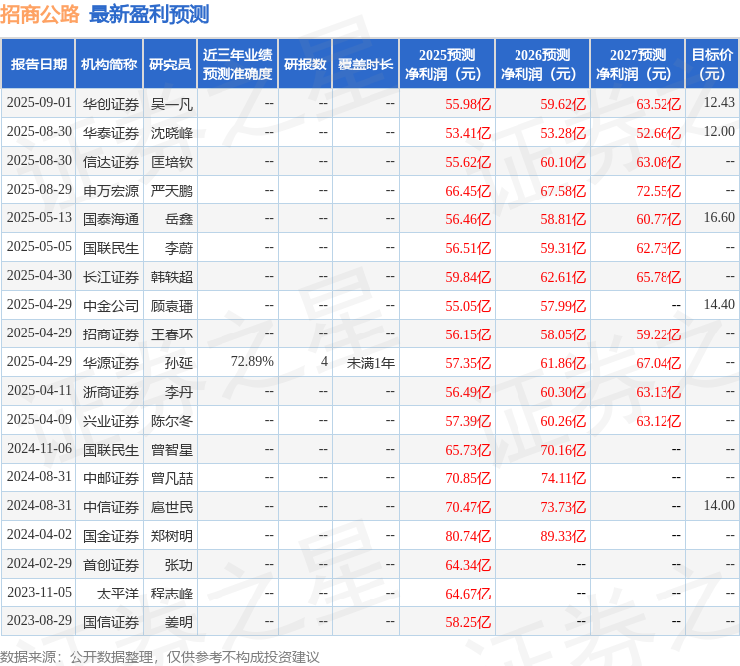The height and width of the screenshot is (666, 740).
Task: Select the 研报数 column header
Action: [x=305, y=65]
